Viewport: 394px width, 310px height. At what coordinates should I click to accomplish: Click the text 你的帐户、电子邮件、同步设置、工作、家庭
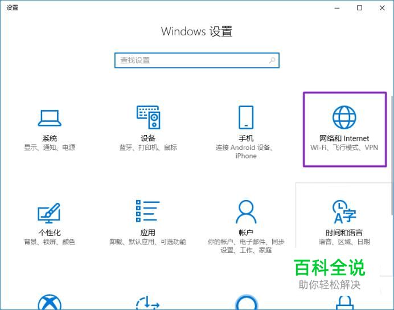(246, 246)
